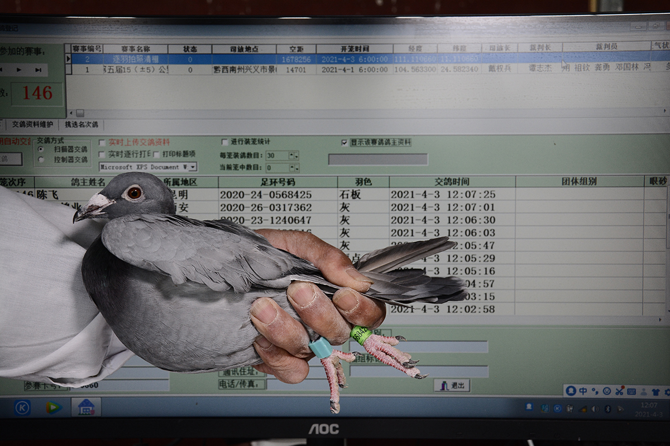Adjust the 每笼装鸽数目 spinner arrows

point(295,156)
